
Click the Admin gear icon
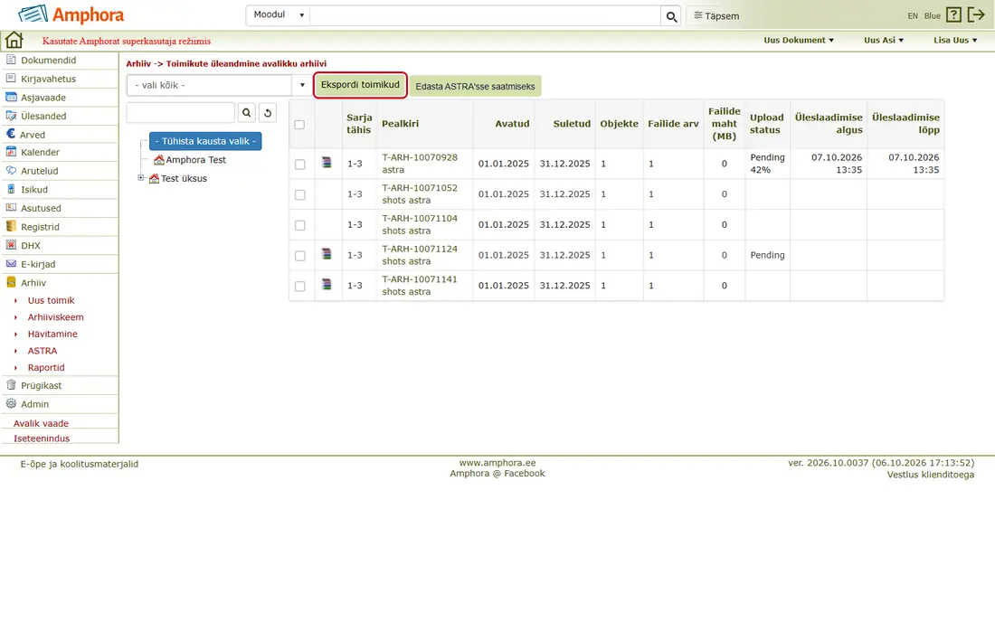(11, 404)
